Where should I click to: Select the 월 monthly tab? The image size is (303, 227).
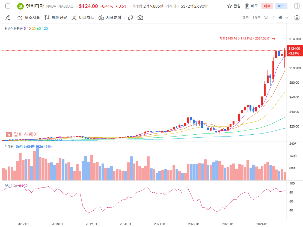(x=280, y=18)
